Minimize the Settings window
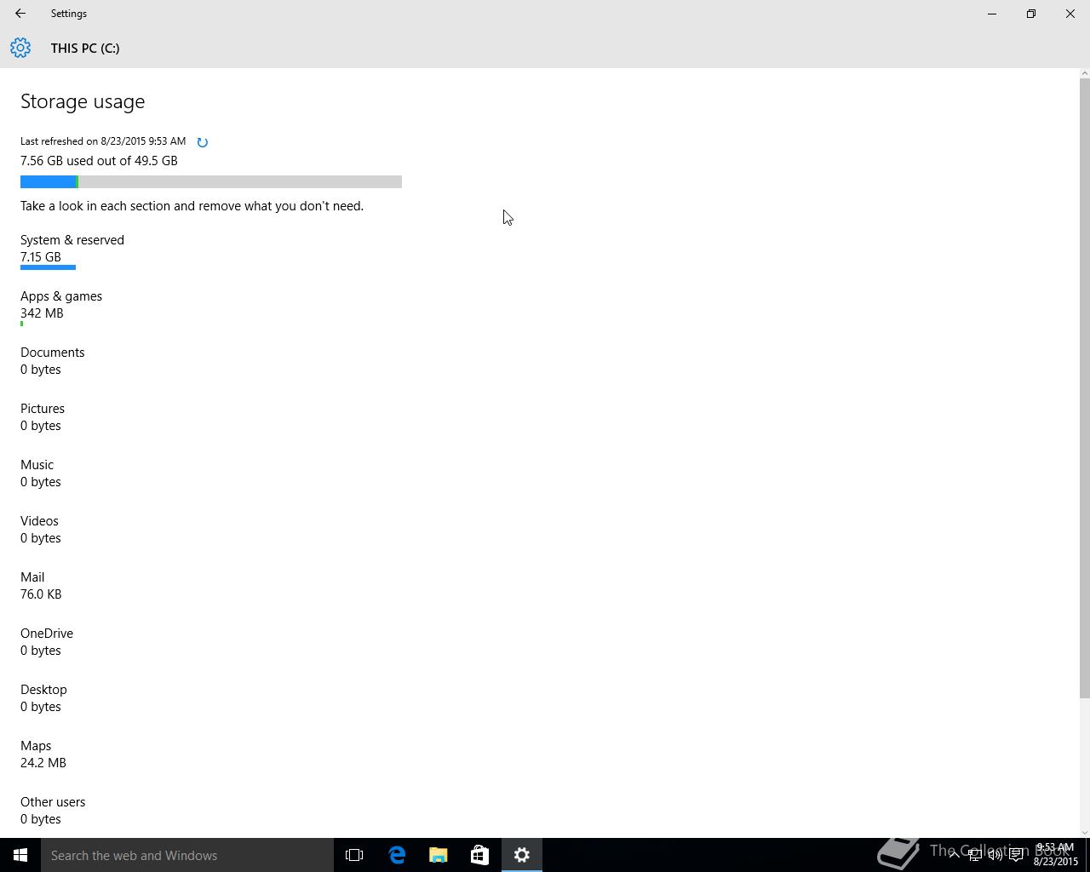Screen dimensions: 1090x872 [x=992, y=14]
